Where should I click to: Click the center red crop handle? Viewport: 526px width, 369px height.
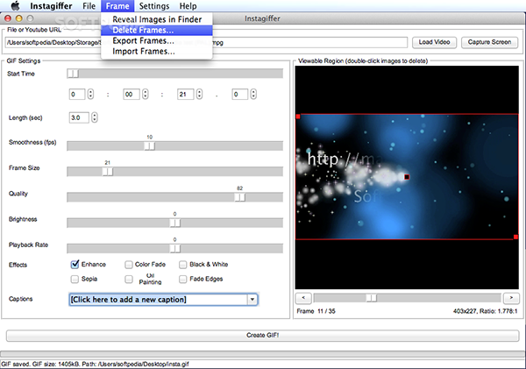click(x=407, y=177)
